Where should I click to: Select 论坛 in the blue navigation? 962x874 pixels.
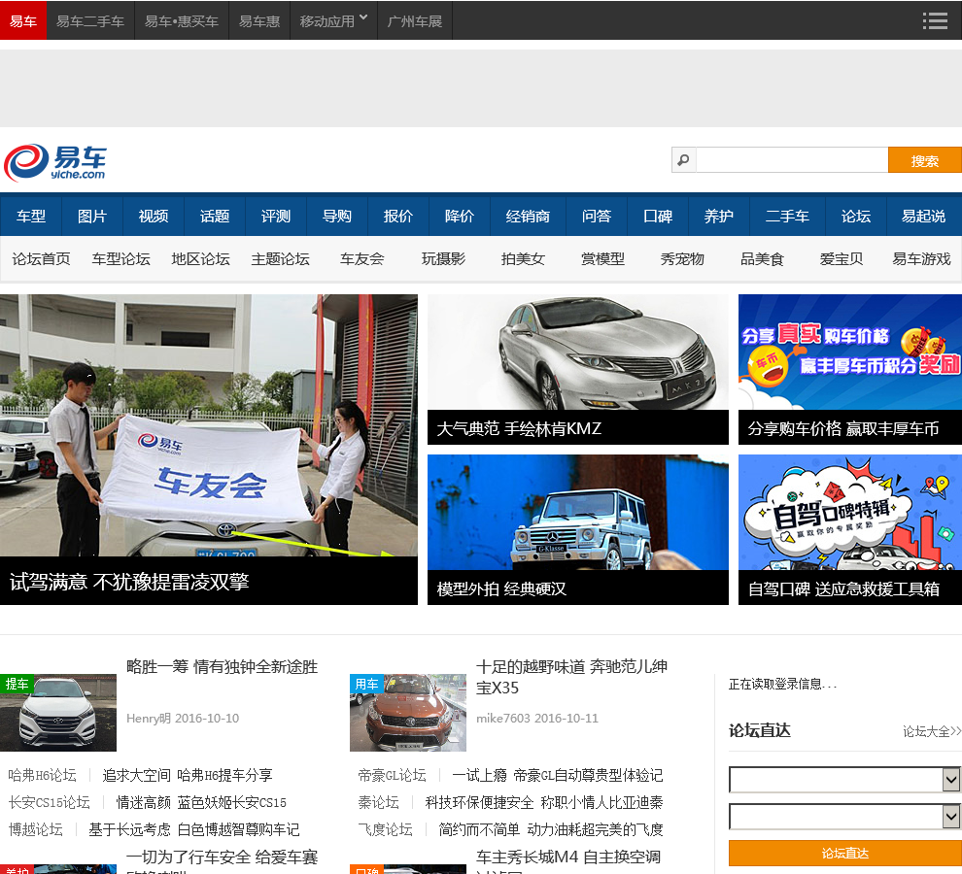click(856, 216)
